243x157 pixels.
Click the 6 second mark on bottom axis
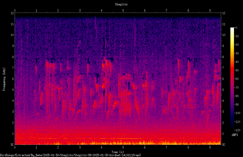click(x=145, y=147)
